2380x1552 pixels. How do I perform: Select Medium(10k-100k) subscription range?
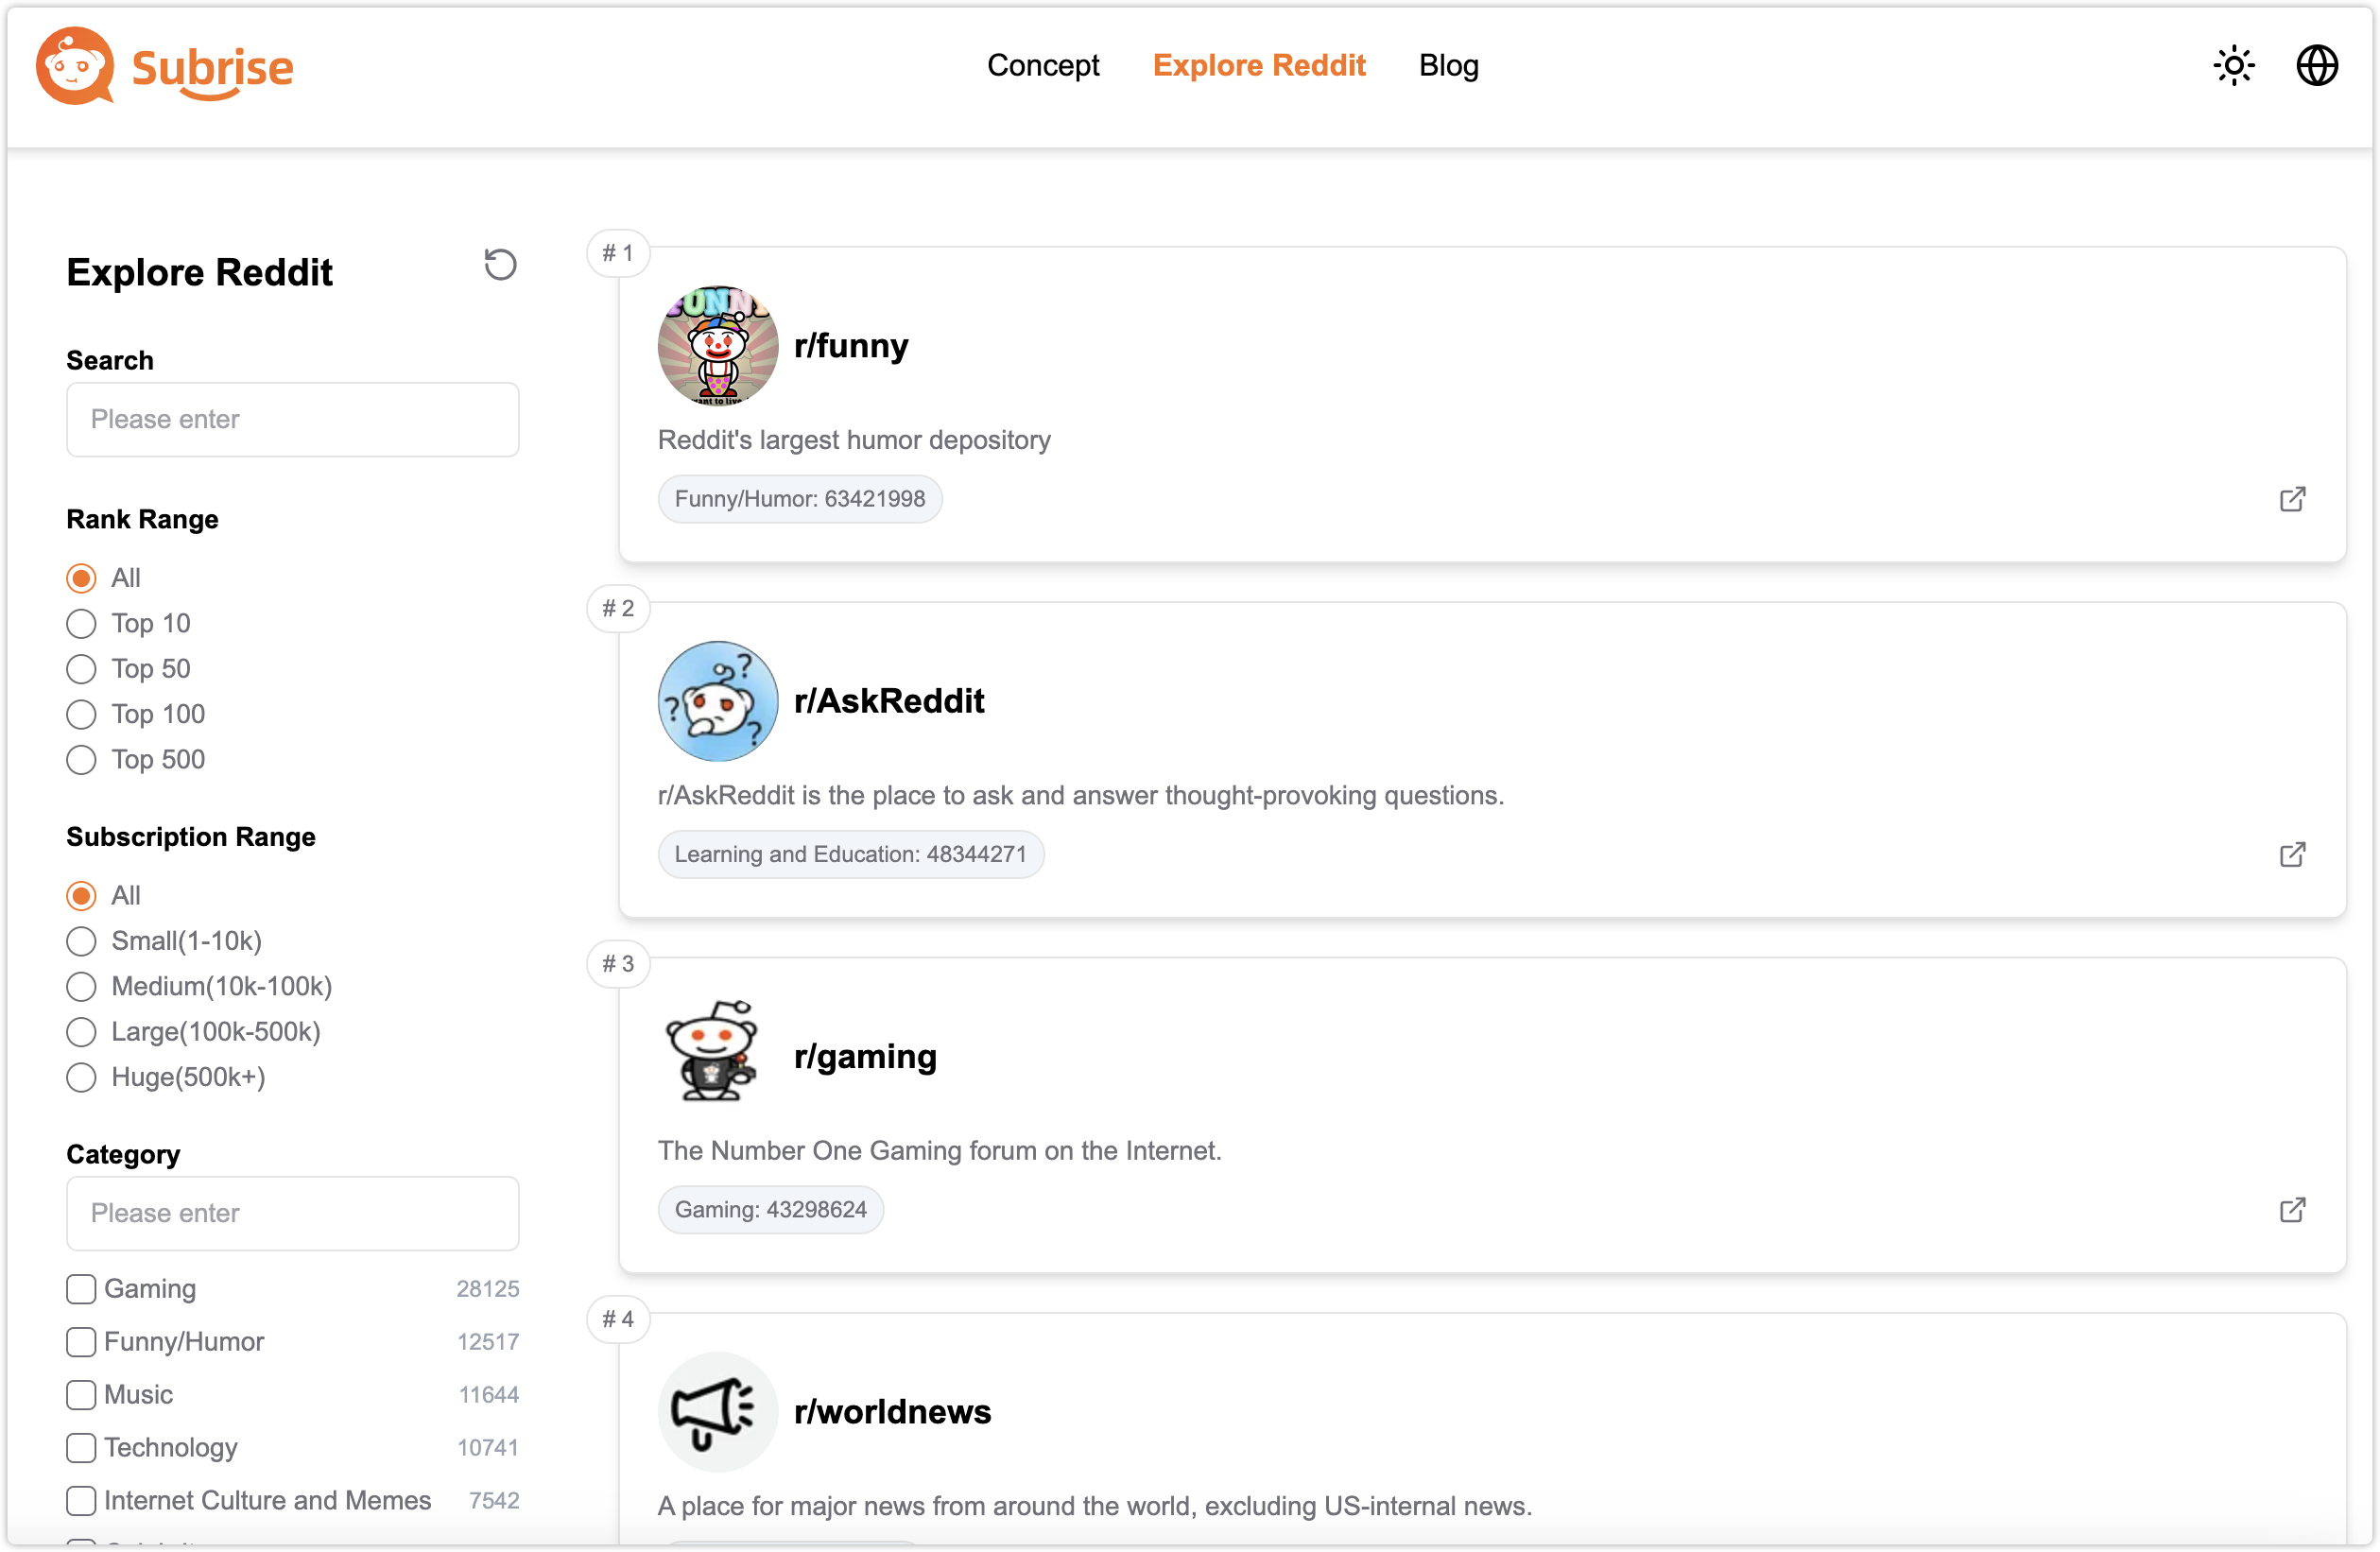pos(81,986)
